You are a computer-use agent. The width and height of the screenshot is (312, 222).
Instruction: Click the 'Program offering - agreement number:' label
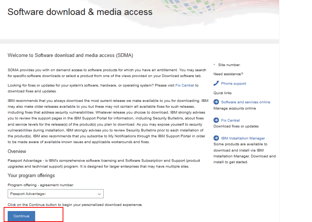point(41,185)
